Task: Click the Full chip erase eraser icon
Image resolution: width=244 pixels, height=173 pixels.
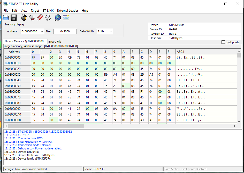Action: click(40, 18)
